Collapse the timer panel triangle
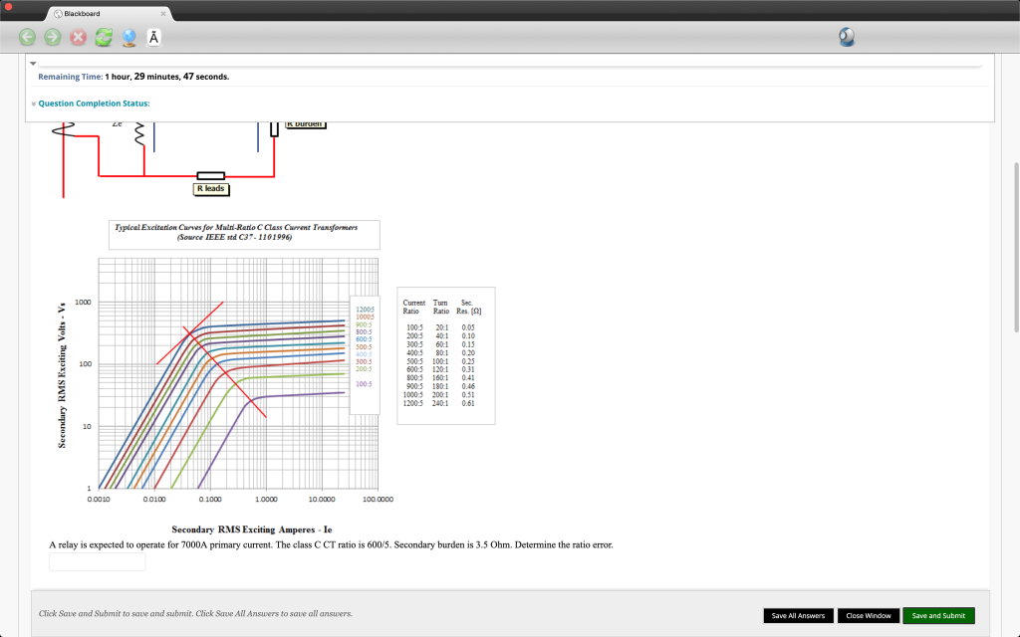The width and height of the screenshot is (1020, 637). pos(33,63)
